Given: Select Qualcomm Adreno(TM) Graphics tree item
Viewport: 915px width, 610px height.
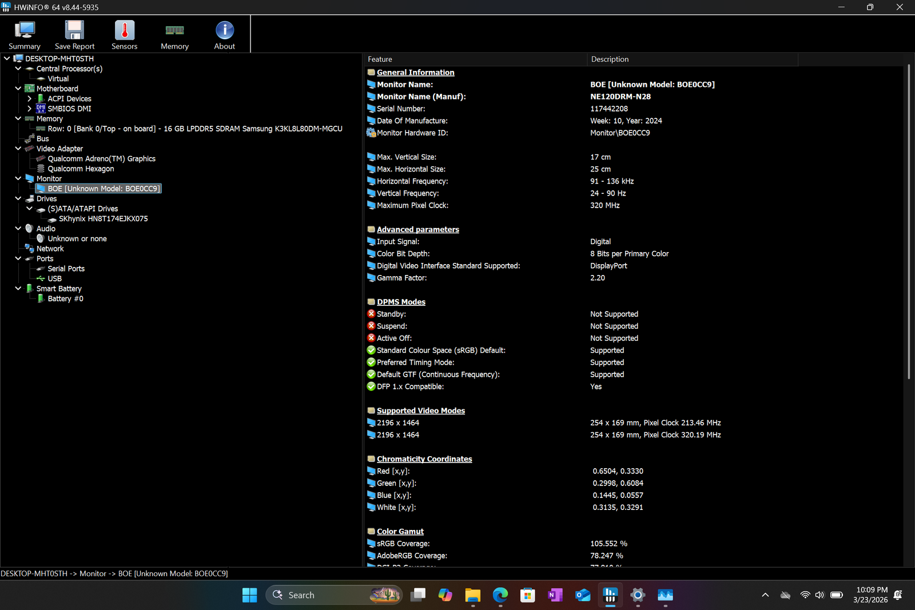Looking at the screenshot, I should click(x=101, y=159).
